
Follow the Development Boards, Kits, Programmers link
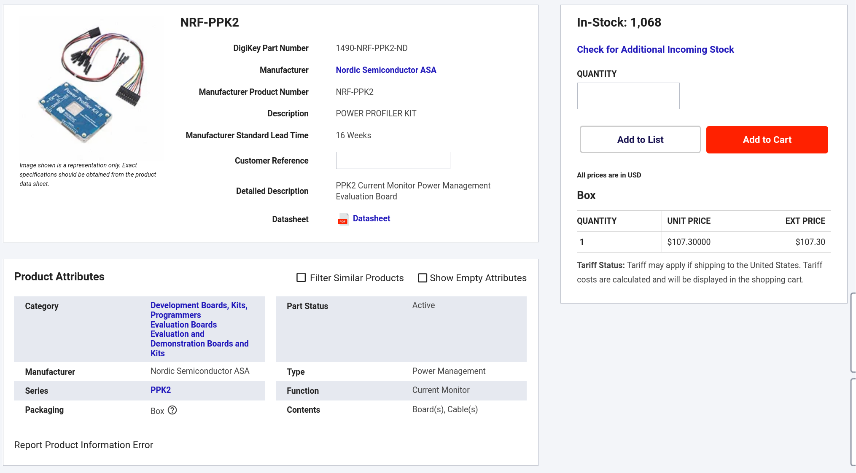pos(199,310)
